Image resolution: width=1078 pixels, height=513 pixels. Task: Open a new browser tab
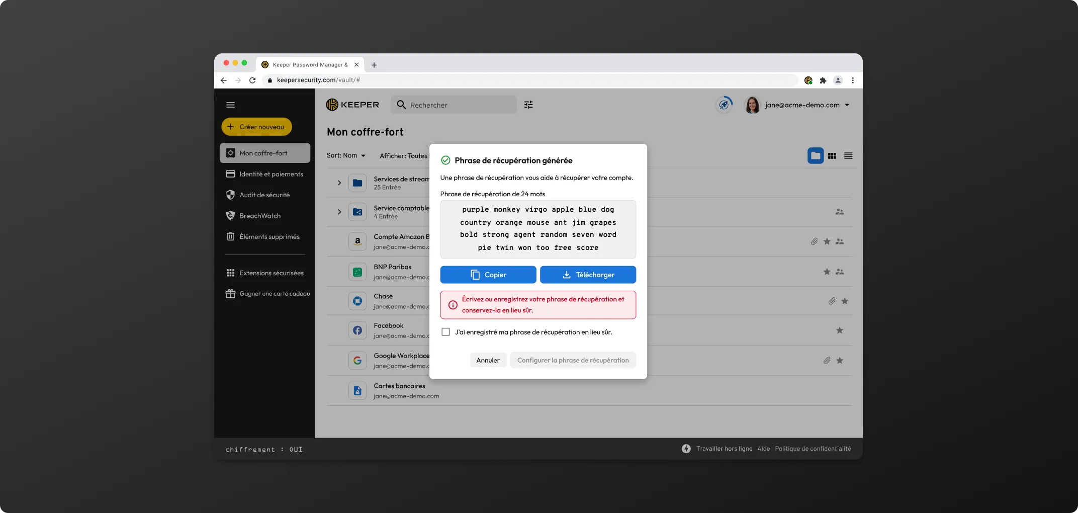[x=374, y=65]
